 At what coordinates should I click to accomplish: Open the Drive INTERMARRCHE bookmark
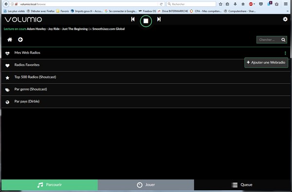tap(173, 11)
